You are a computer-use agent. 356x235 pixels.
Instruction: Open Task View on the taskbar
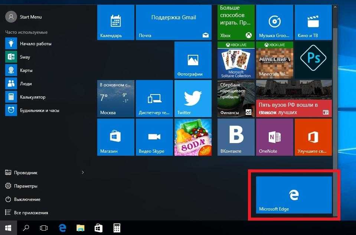(44, 228)
